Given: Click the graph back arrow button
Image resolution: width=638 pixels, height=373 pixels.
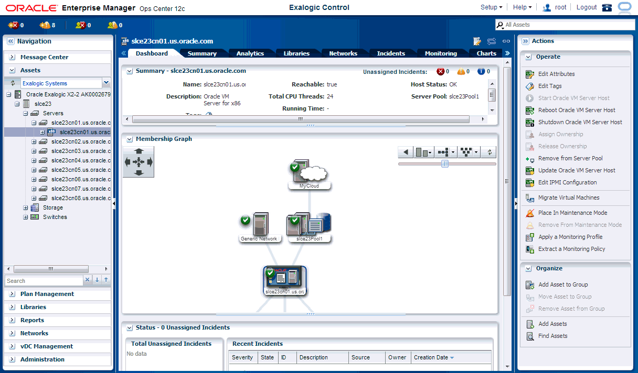Looking at the screenshot, I should tap(405, 152).
